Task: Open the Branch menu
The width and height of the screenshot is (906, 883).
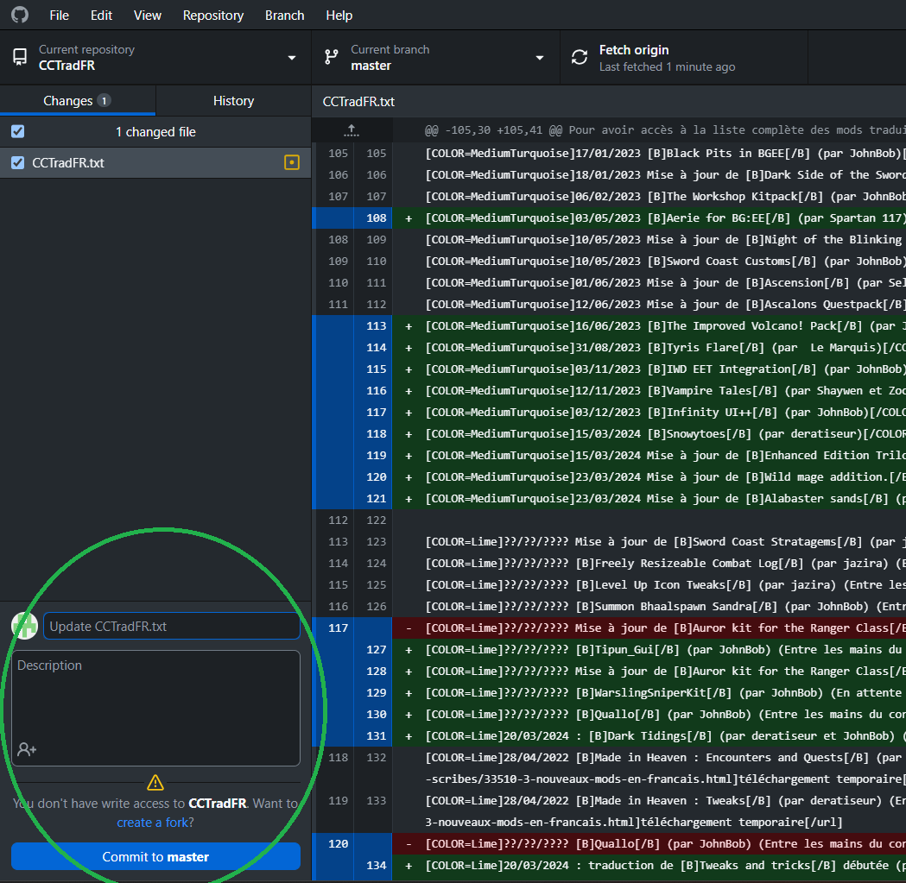Action: (284, 16)
